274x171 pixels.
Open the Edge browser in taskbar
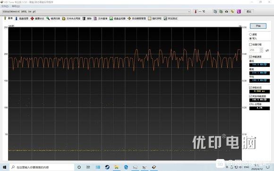126,167
